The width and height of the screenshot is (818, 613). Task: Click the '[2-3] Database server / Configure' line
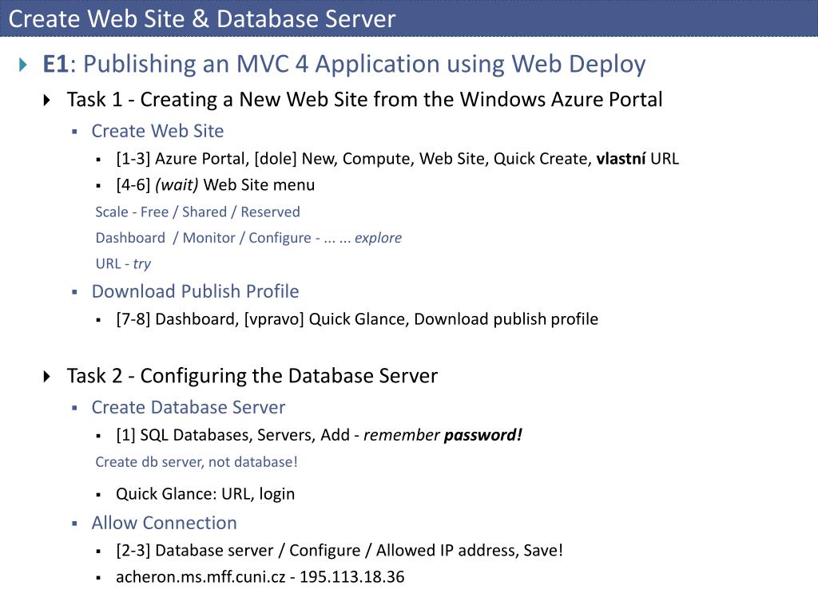coord(340,551)
